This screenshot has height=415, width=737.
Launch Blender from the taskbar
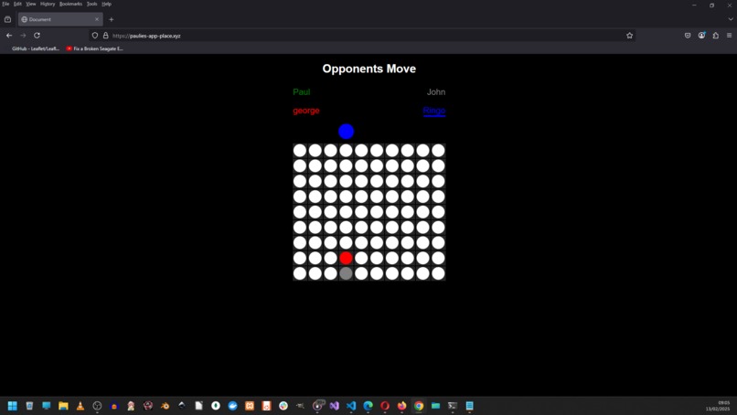point(165,406)
